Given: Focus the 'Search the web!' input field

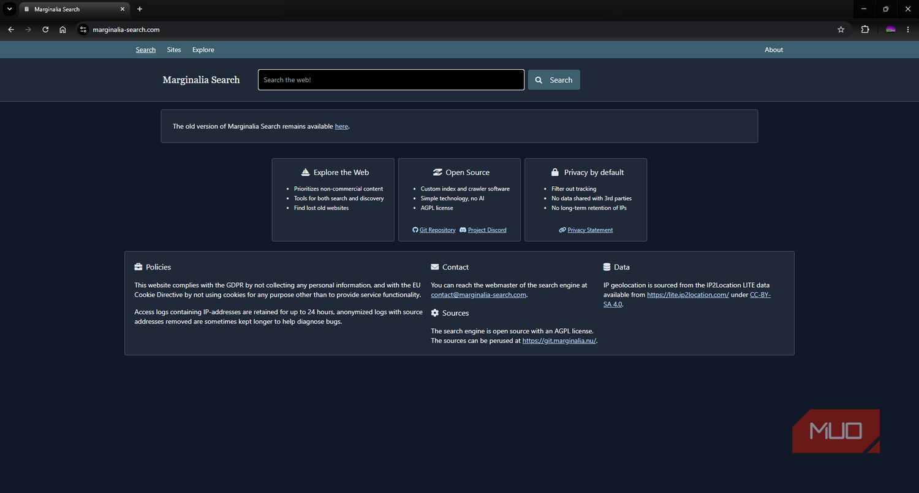Looking at the screenshot, I should point(391,80).
